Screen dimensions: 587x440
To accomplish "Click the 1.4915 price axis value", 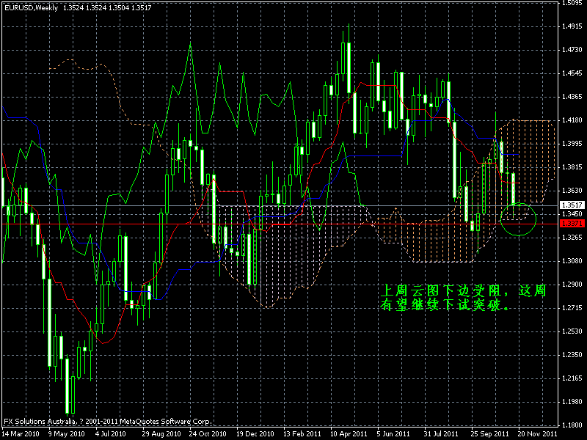I will point(572,26).
